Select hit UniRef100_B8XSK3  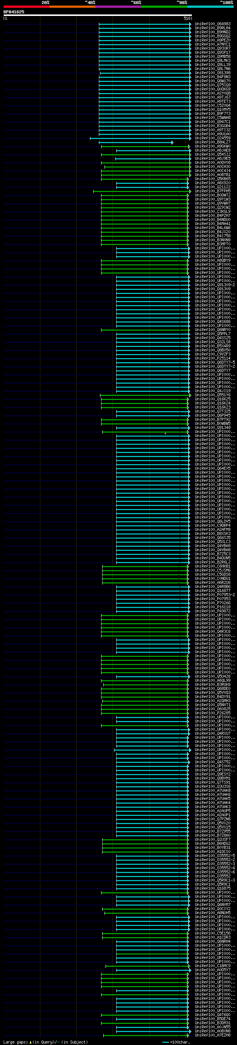(x=213, y=533)
